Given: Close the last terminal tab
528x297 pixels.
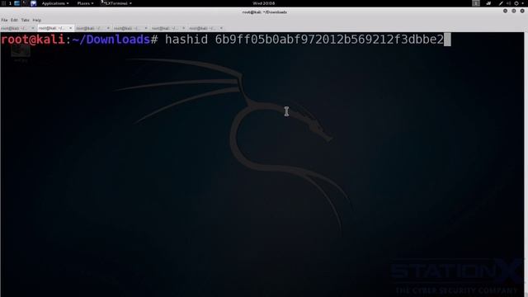Looking at the screenshot, I should tap(221, 28).
